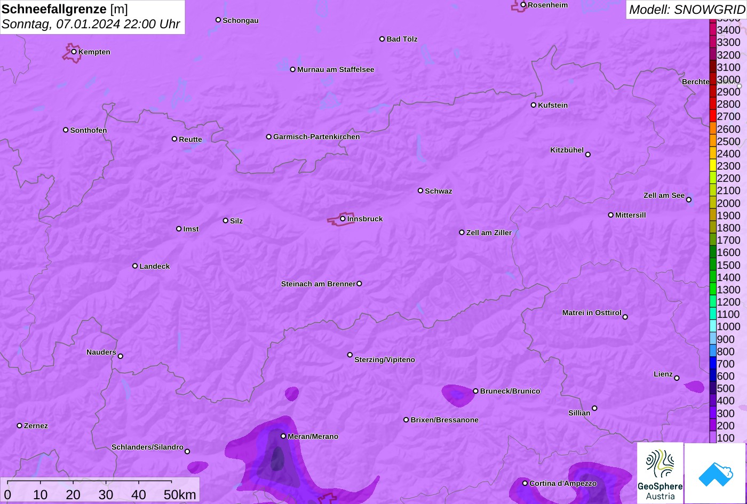Image resolution: width=747 pixels, height=504 pixels.
Task: Click the Mittersill marker dot
Action: coord(611,215)
